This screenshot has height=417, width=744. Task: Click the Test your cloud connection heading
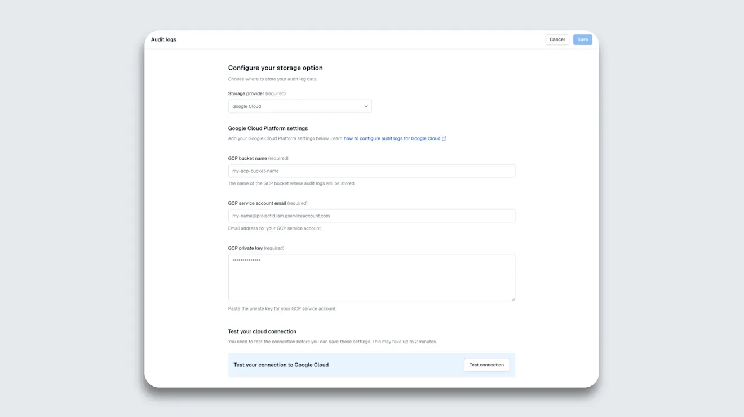point(262,331)
